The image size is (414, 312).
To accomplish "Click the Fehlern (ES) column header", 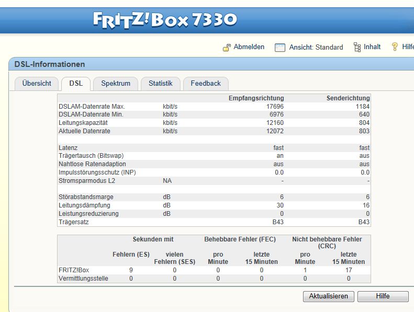I will (x=131, y=255).
